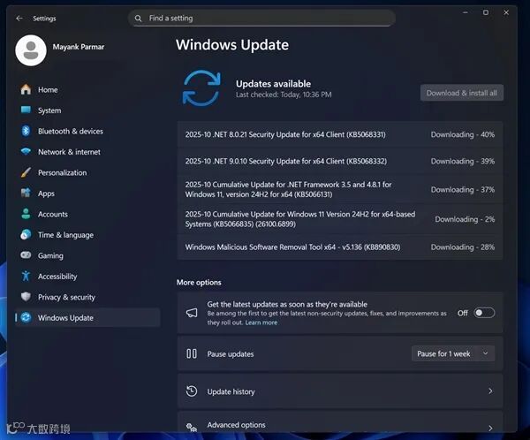Image resolution: width=530 pixels, height=440 pixels.
Task: Click the pause icon beside Pause updates
Action: coord(192,353)
